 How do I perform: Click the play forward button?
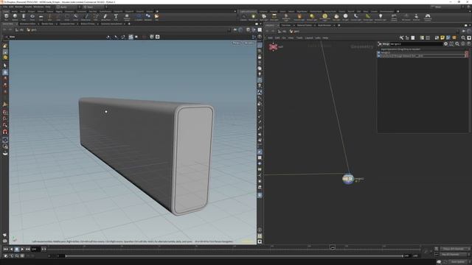[22, 249]
